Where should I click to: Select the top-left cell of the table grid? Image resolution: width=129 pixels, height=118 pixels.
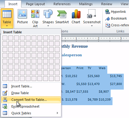click(5, 38)
